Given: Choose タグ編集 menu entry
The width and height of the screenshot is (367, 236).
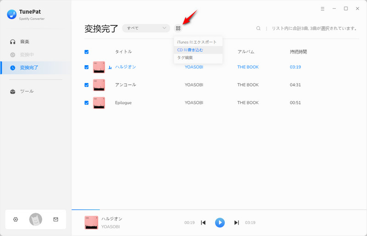Looking at the screenshot, I should (198, 58).
